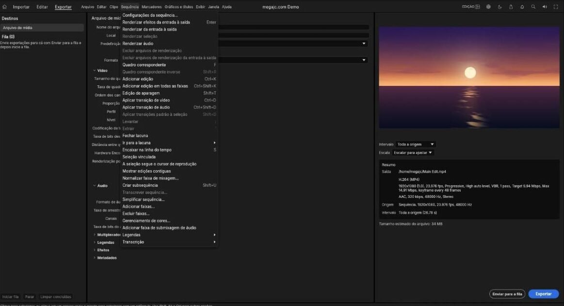Choose Configurações da sequência...

169,15
